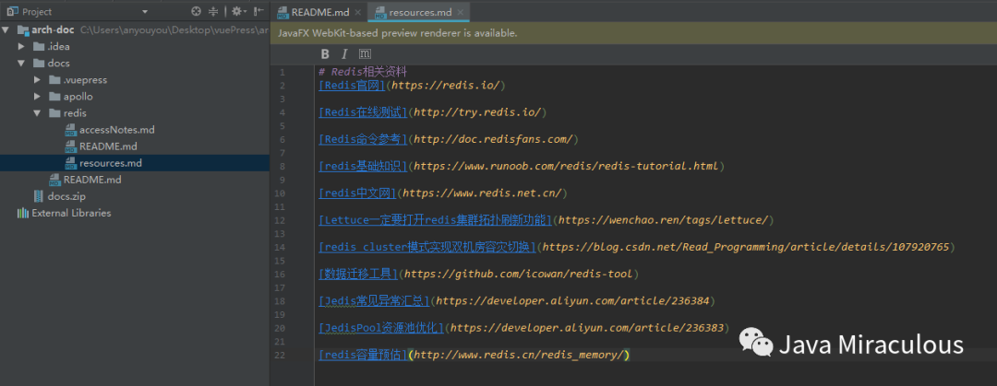Open the Project view dropdown
Viewport: 997px width, 386px height.
point(145,11)
